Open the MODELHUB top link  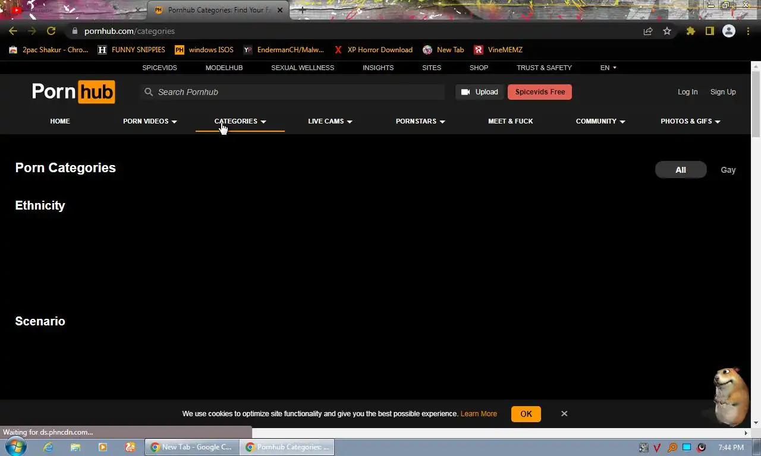click(224, 68)
